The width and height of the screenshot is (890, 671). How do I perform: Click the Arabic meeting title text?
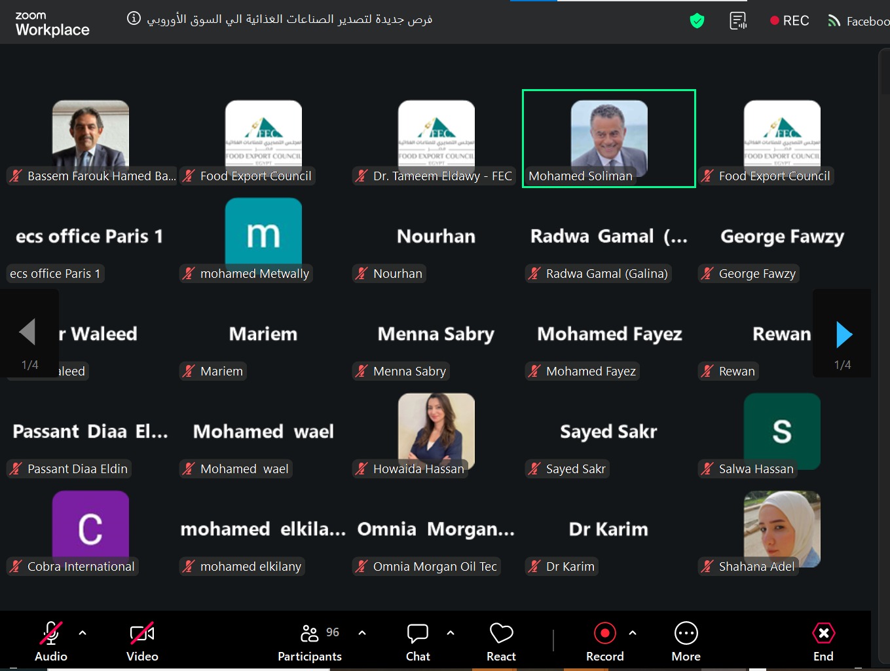click(289, 19)
